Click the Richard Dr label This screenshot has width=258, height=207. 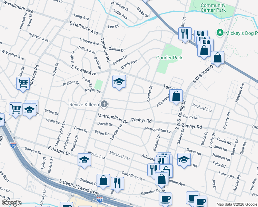(x=157, y=143)
